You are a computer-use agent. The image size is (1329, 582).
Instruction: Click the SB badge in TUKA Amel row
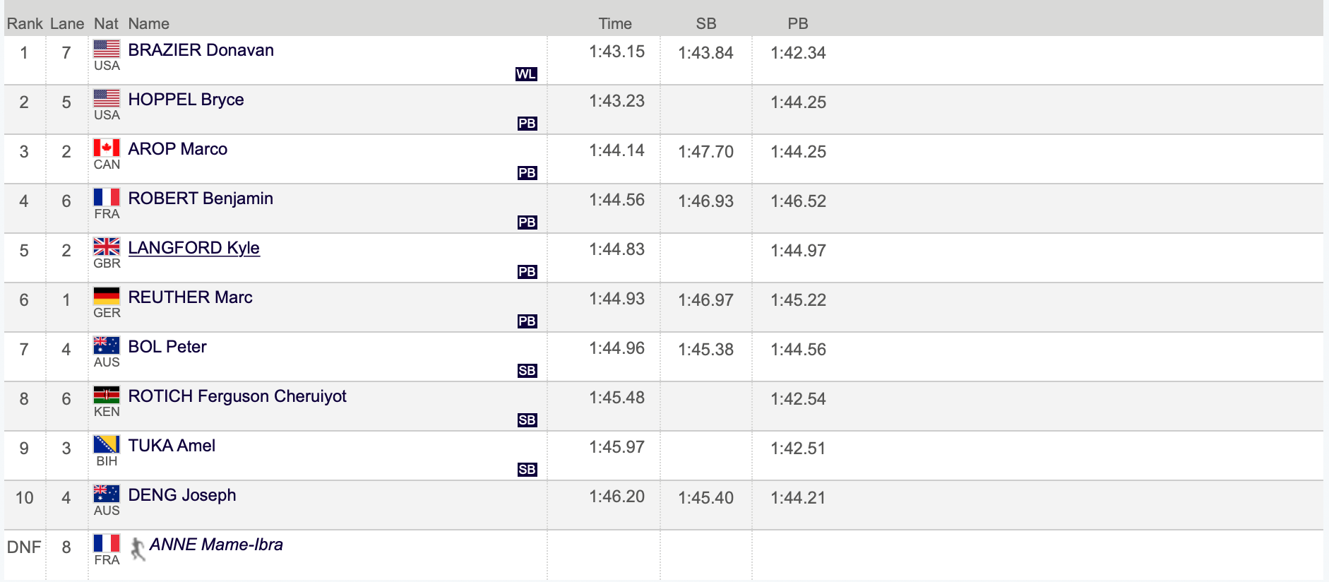click(527, 470)
